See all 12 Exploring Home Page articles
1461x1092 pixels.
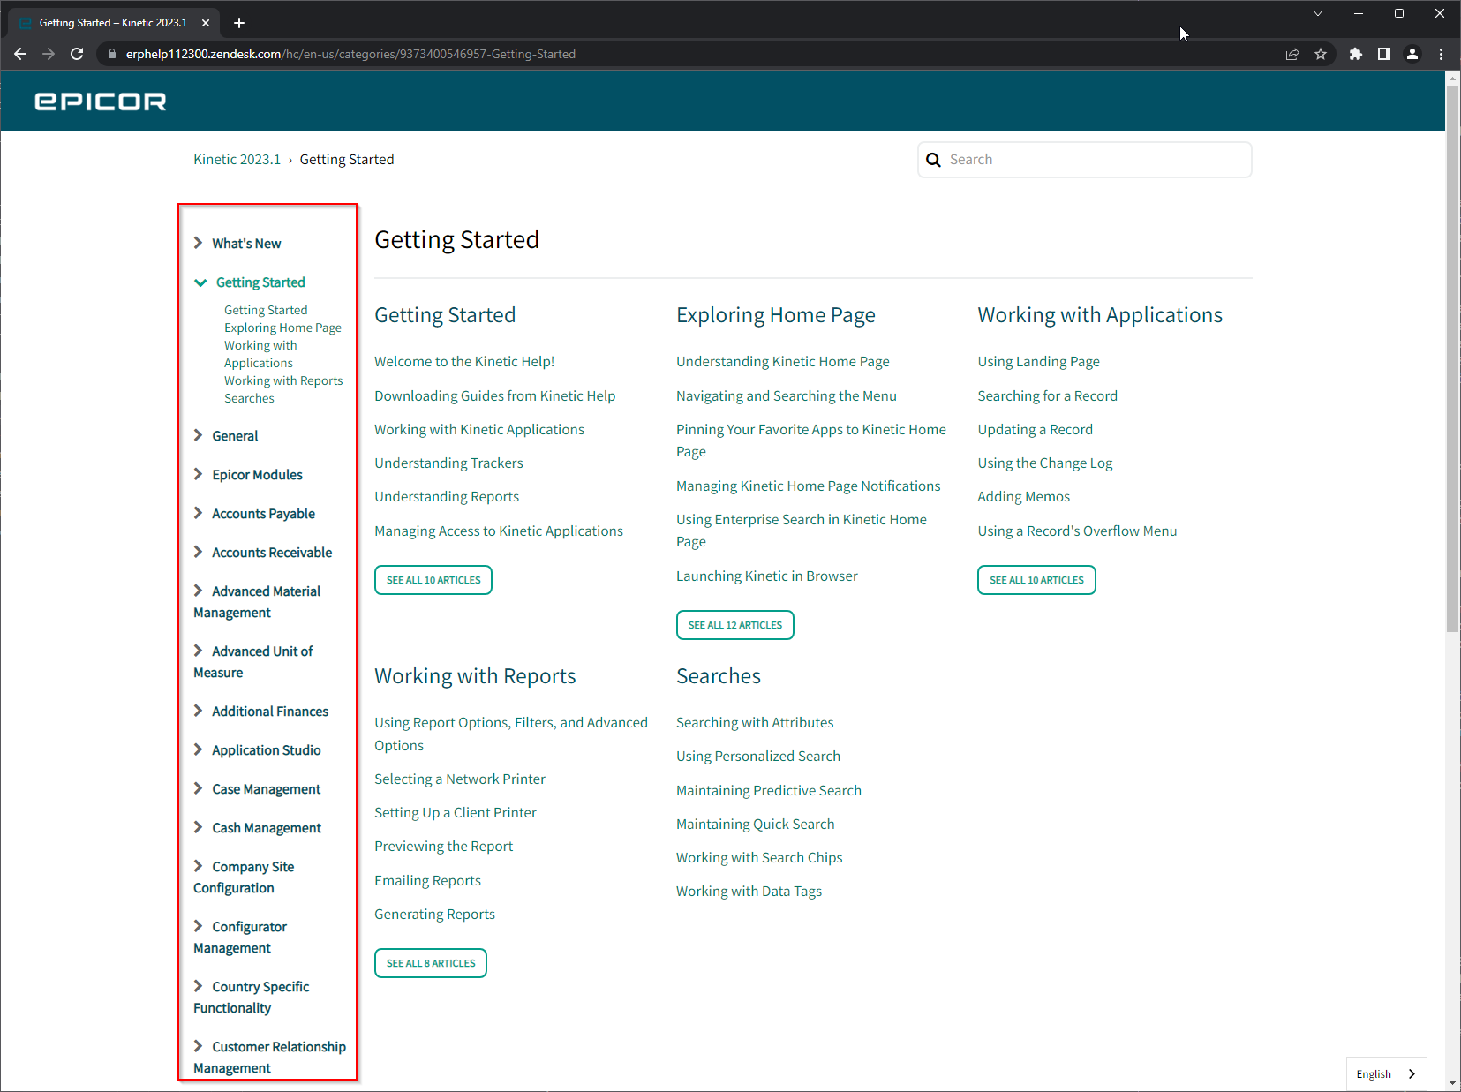(x=735, y=625)
